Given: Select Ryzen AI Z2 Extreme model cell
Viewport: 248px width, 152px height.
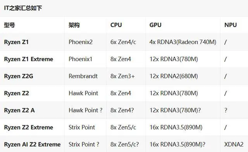Looking at the screenshot, I should pyautogui.click(x=32, y=144).
